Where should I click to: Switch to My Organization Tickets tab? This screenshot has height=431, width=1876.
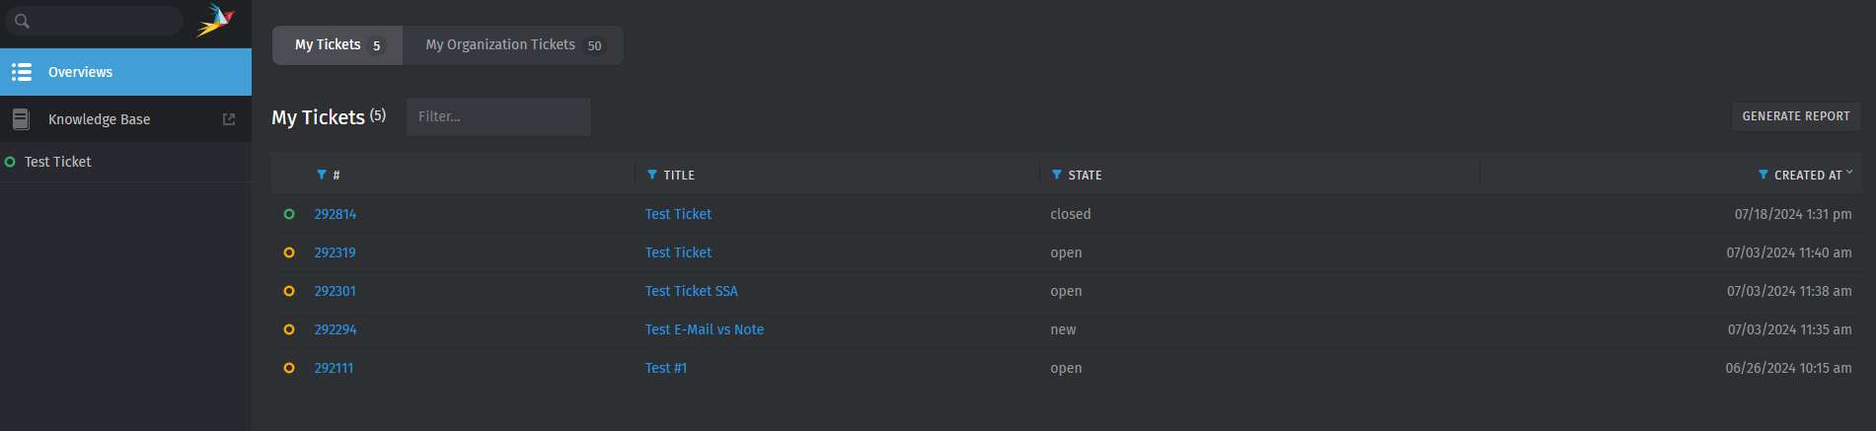pos(513,45)
